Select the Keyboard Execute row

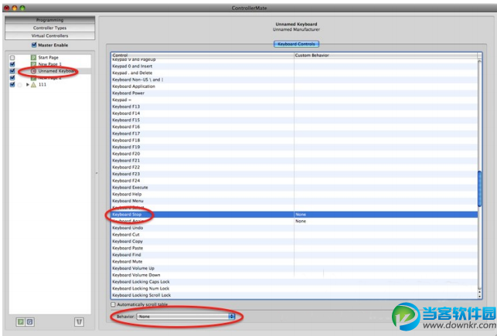point(294,188)
